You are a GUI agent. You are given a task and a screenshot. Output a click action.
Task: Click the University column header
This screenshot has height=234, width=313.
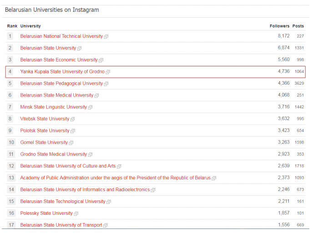pyautogui.click(x=30, y=26)
